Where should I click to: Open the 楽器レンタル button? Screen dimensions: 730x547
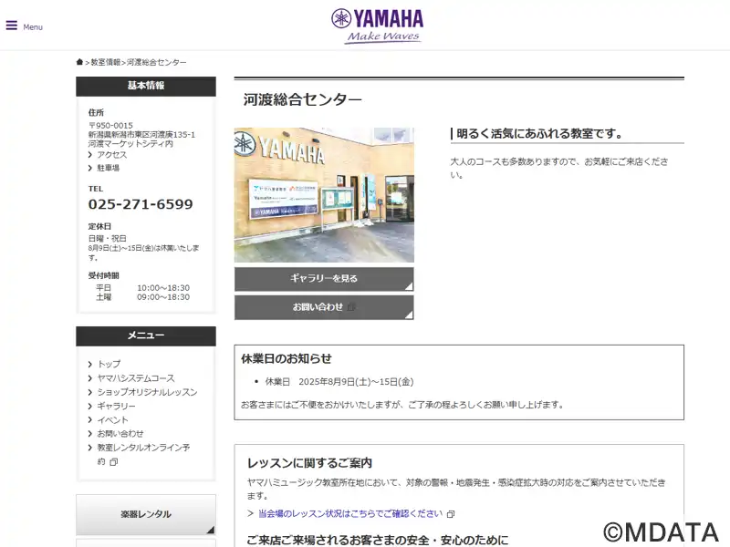(146, 514)
